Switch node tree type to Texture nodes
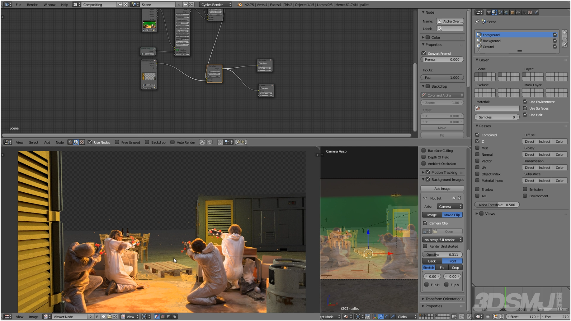This screenshot has width=571, height=321. (82, 142)
